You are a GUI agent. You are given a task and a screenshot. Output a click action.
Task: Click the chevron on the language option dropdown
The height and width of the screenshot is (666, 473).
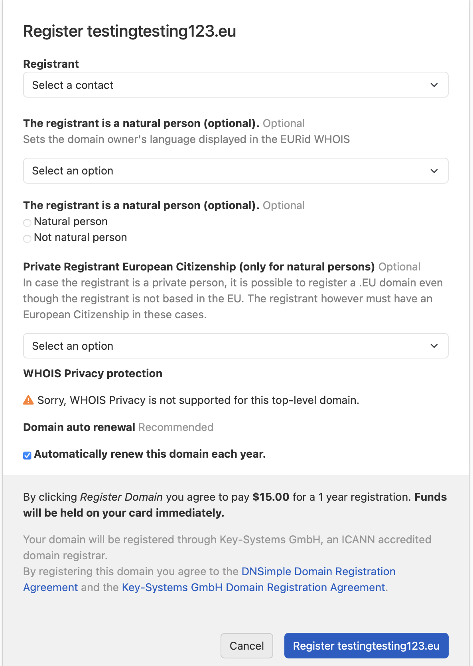[x=435, y=171]
